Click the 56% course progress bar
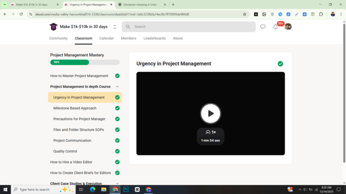The image size is (346, 194). (x=85, y=62)
